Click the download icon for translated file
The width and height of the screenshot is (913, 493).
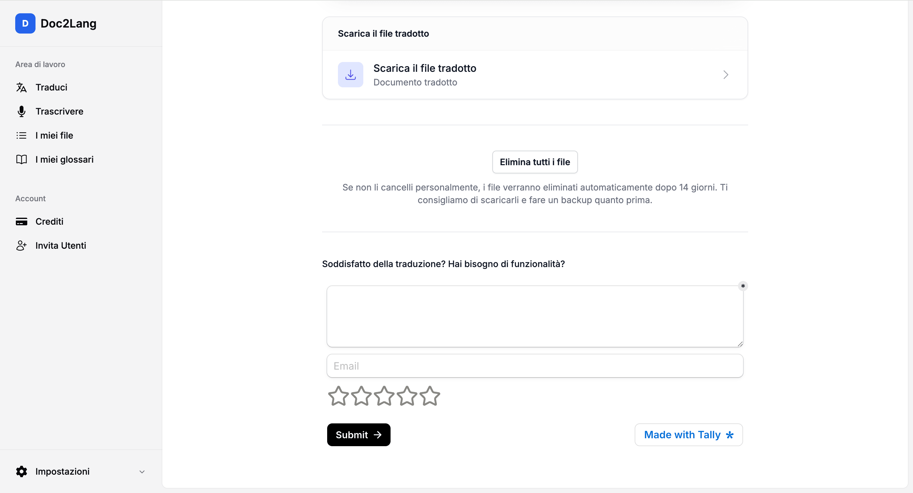click(350, 75)
